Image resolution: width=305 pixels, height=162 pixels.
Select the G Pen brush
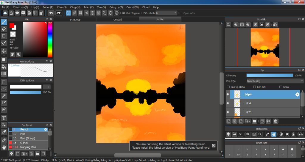[28, 143]
